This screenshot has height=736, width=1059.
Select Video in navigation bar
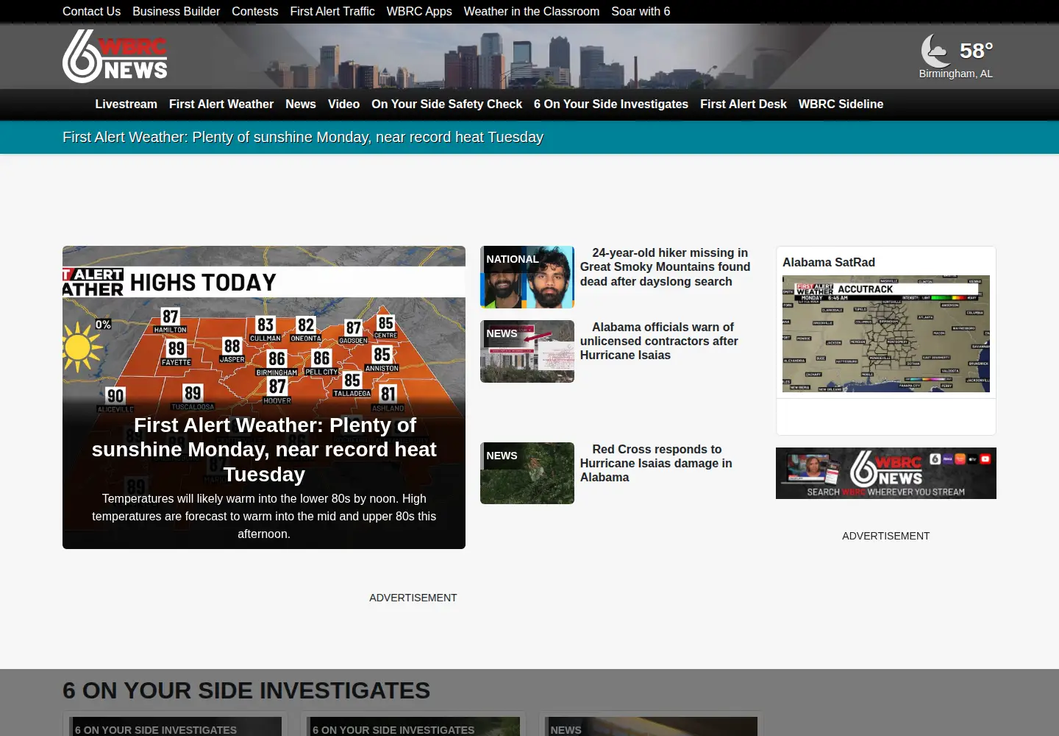coord(343,105)
